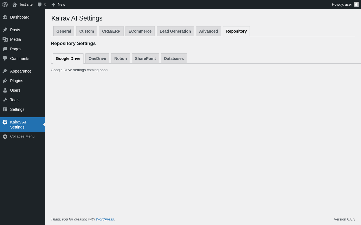The image size is (361, 225).
Task: Click the New content link text
Action: point(61,4)
